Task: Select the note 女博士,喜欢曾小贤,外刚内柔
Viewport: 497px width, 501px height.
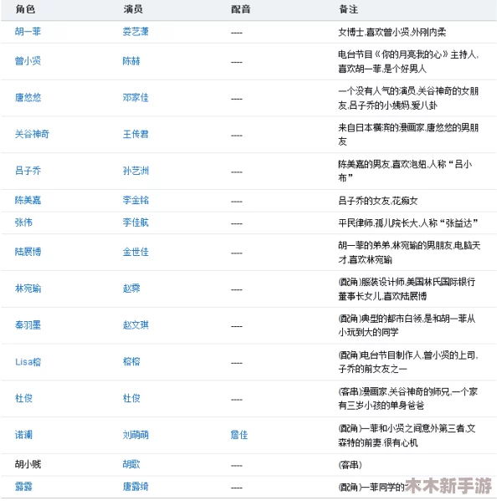Action: (x=392, y=33)
